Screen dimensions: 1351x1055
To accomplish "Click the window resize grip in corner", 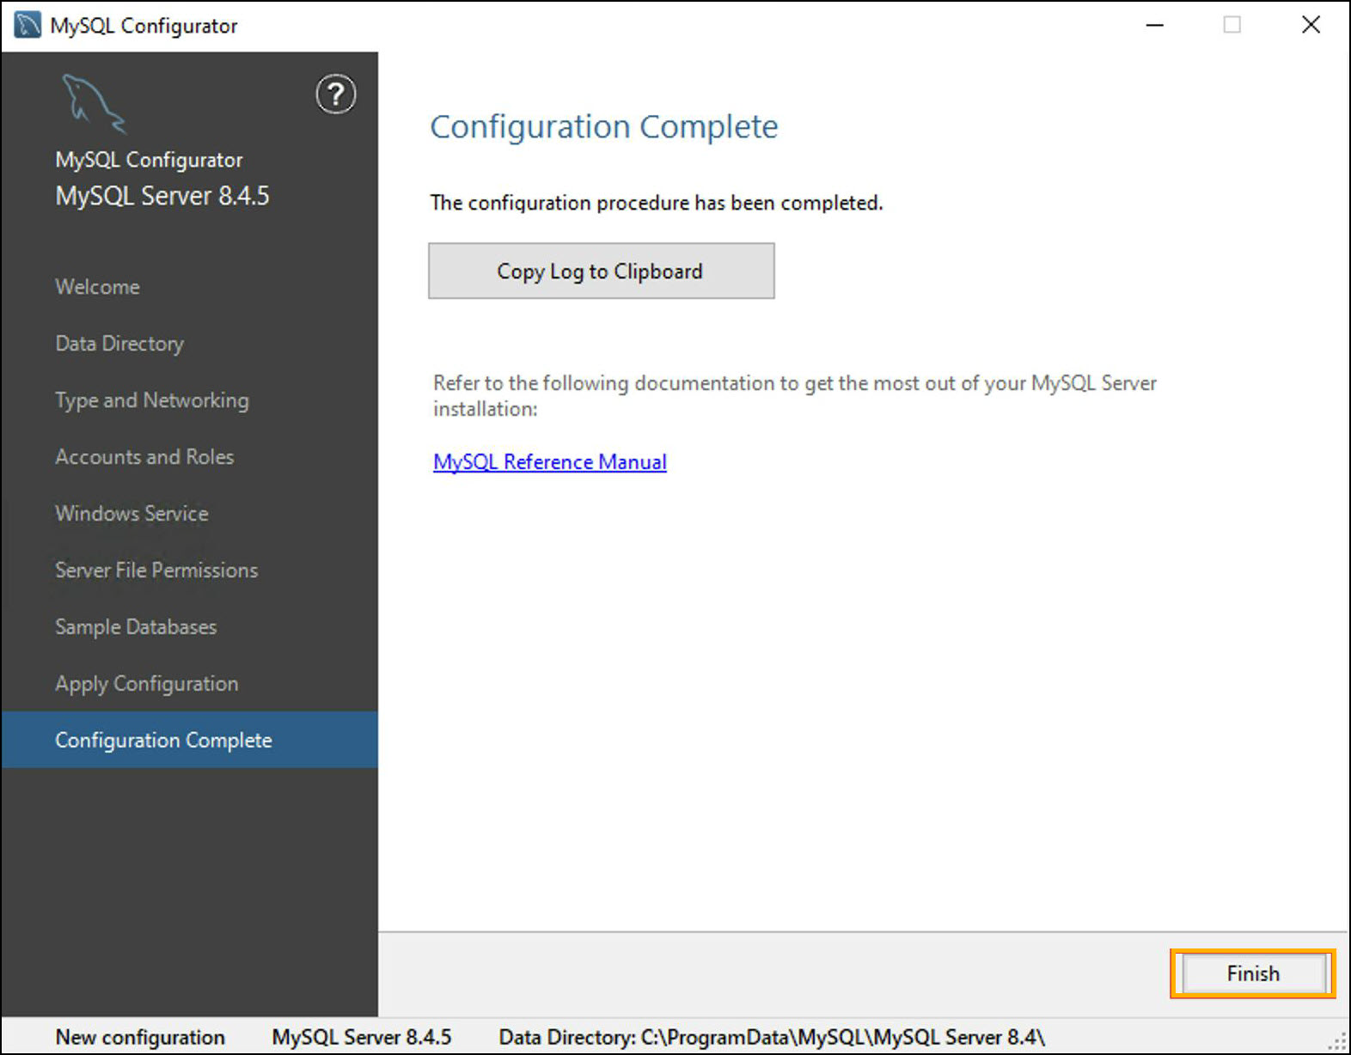I will tap(1338, 1042).
